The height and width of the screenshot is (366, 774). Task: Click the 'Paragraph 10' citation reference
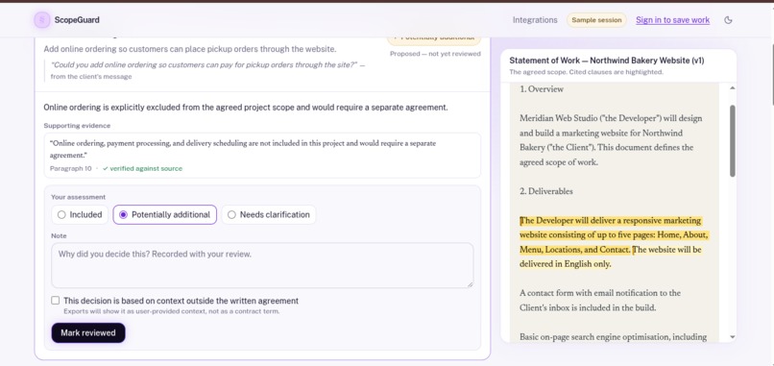tap(71, 169)
